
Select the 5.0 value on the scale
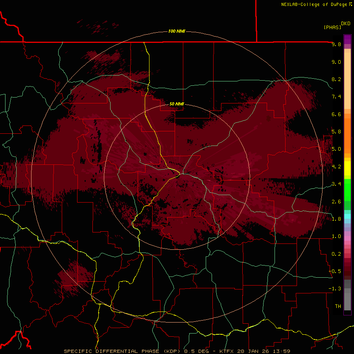(x=336, y=149)
